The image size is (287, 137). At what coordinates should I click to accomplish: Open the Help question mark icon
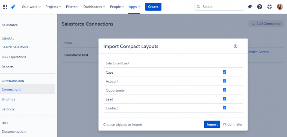(260, 7)
